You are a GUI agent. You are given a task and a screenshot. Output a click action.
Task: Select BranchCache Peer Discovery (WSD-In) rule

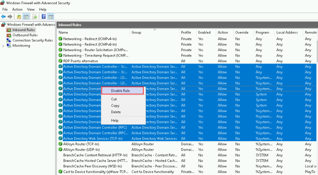pos(92,166)
